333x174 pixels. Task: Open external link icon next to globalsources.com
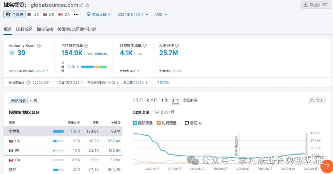tap(81, 5)
